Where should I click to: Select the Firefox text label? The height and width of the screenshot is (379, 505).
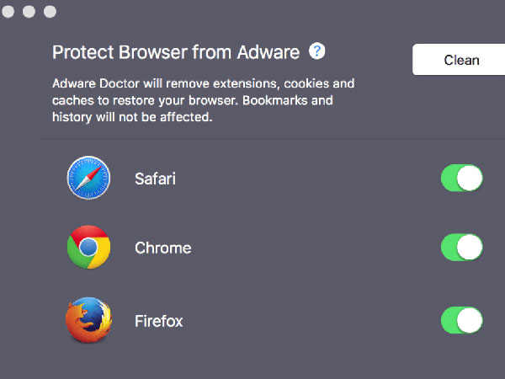pyautogui.click(x=159, y=321)
